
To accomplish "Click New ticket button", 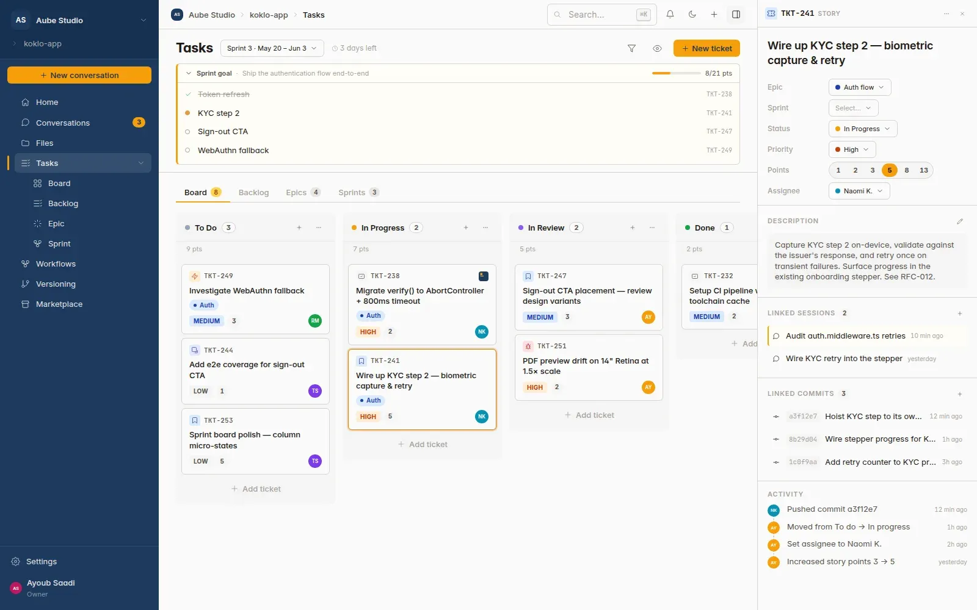I will (x=706, y=48).
